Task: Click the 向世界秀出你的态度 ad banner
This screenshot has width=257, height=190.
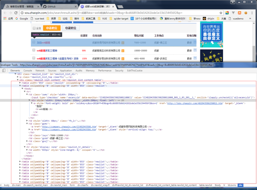Action: 211,34
